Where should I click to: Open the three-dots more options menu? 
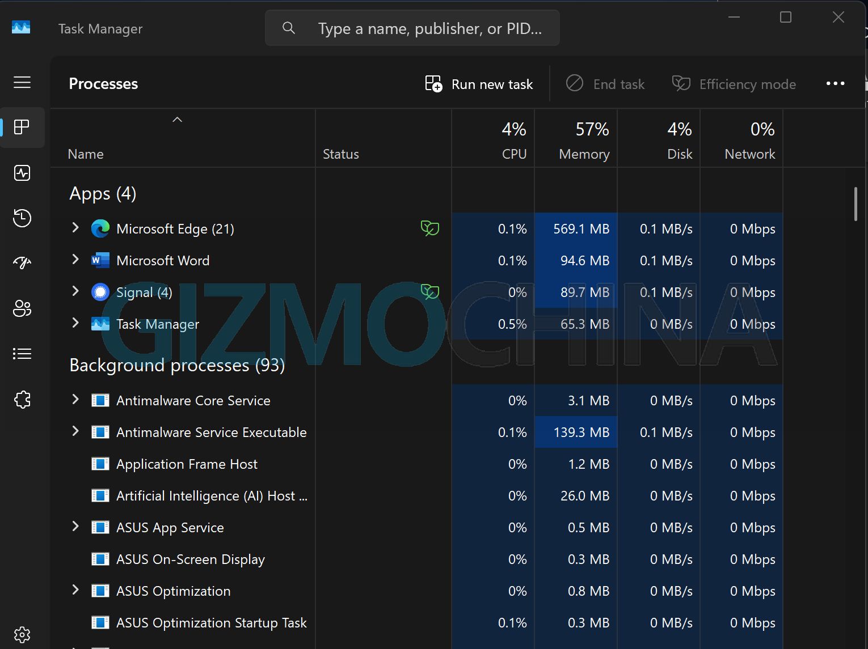[835, 84]
